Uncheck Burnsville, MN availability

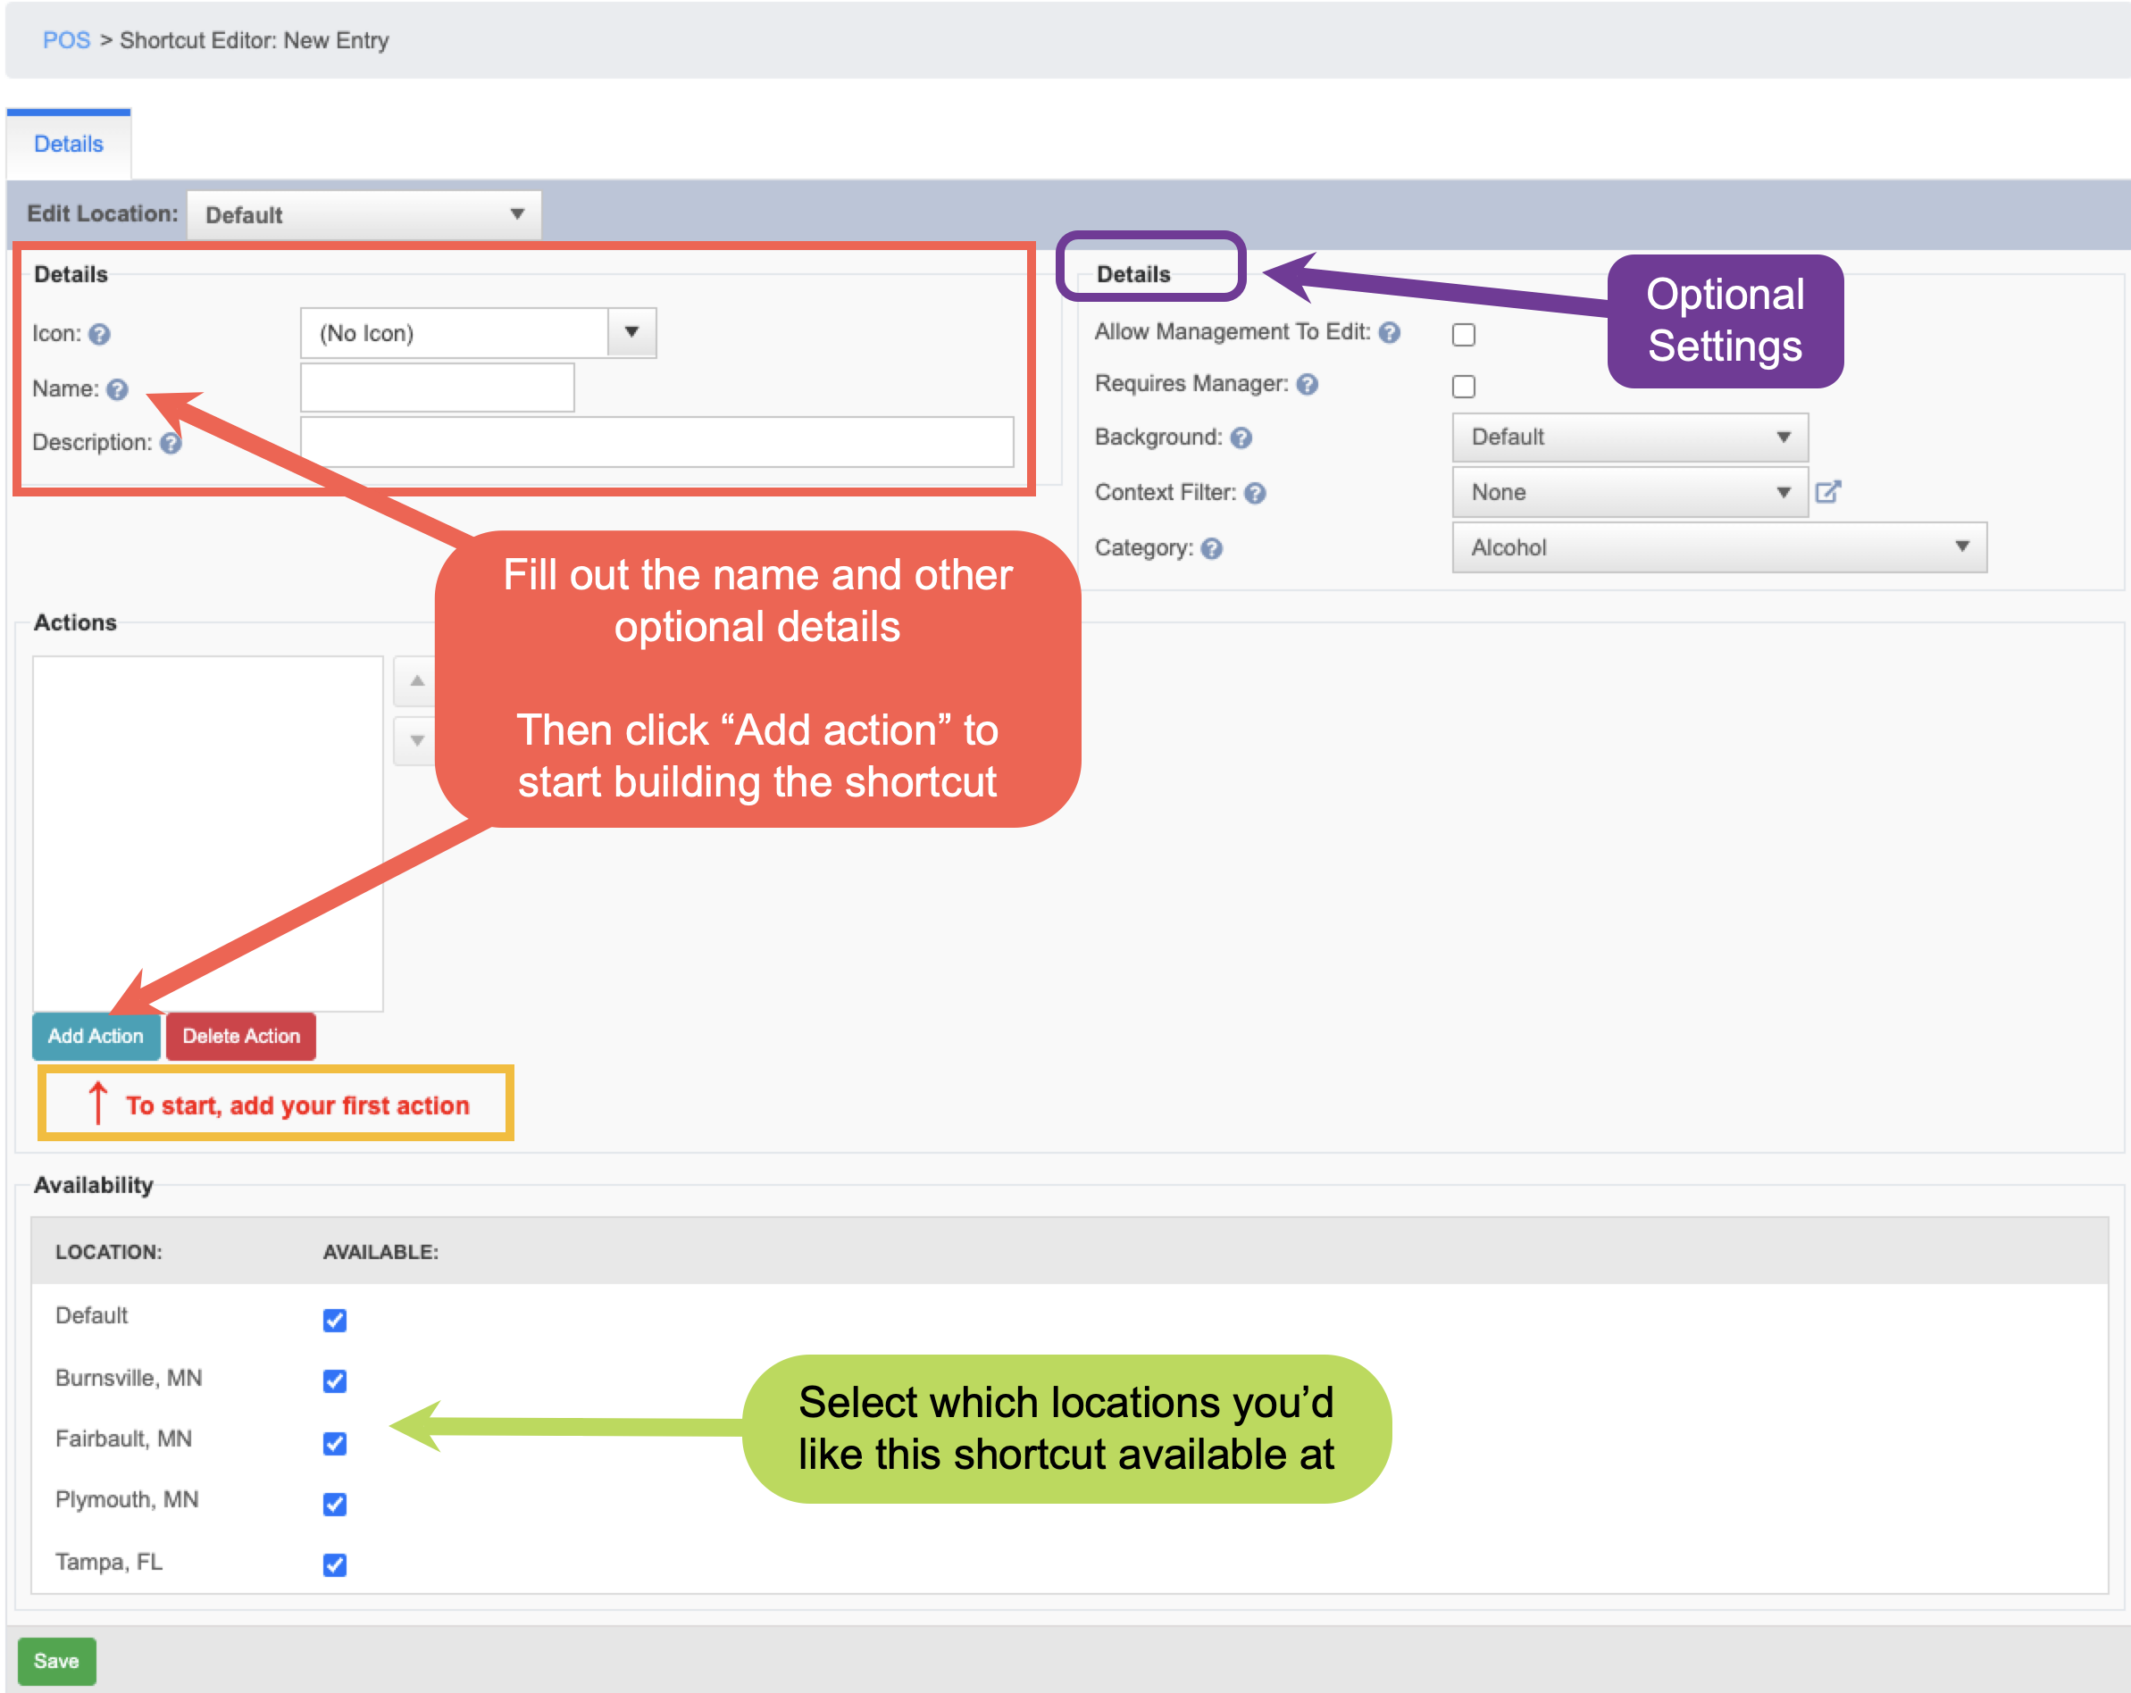coord(335,1380)
